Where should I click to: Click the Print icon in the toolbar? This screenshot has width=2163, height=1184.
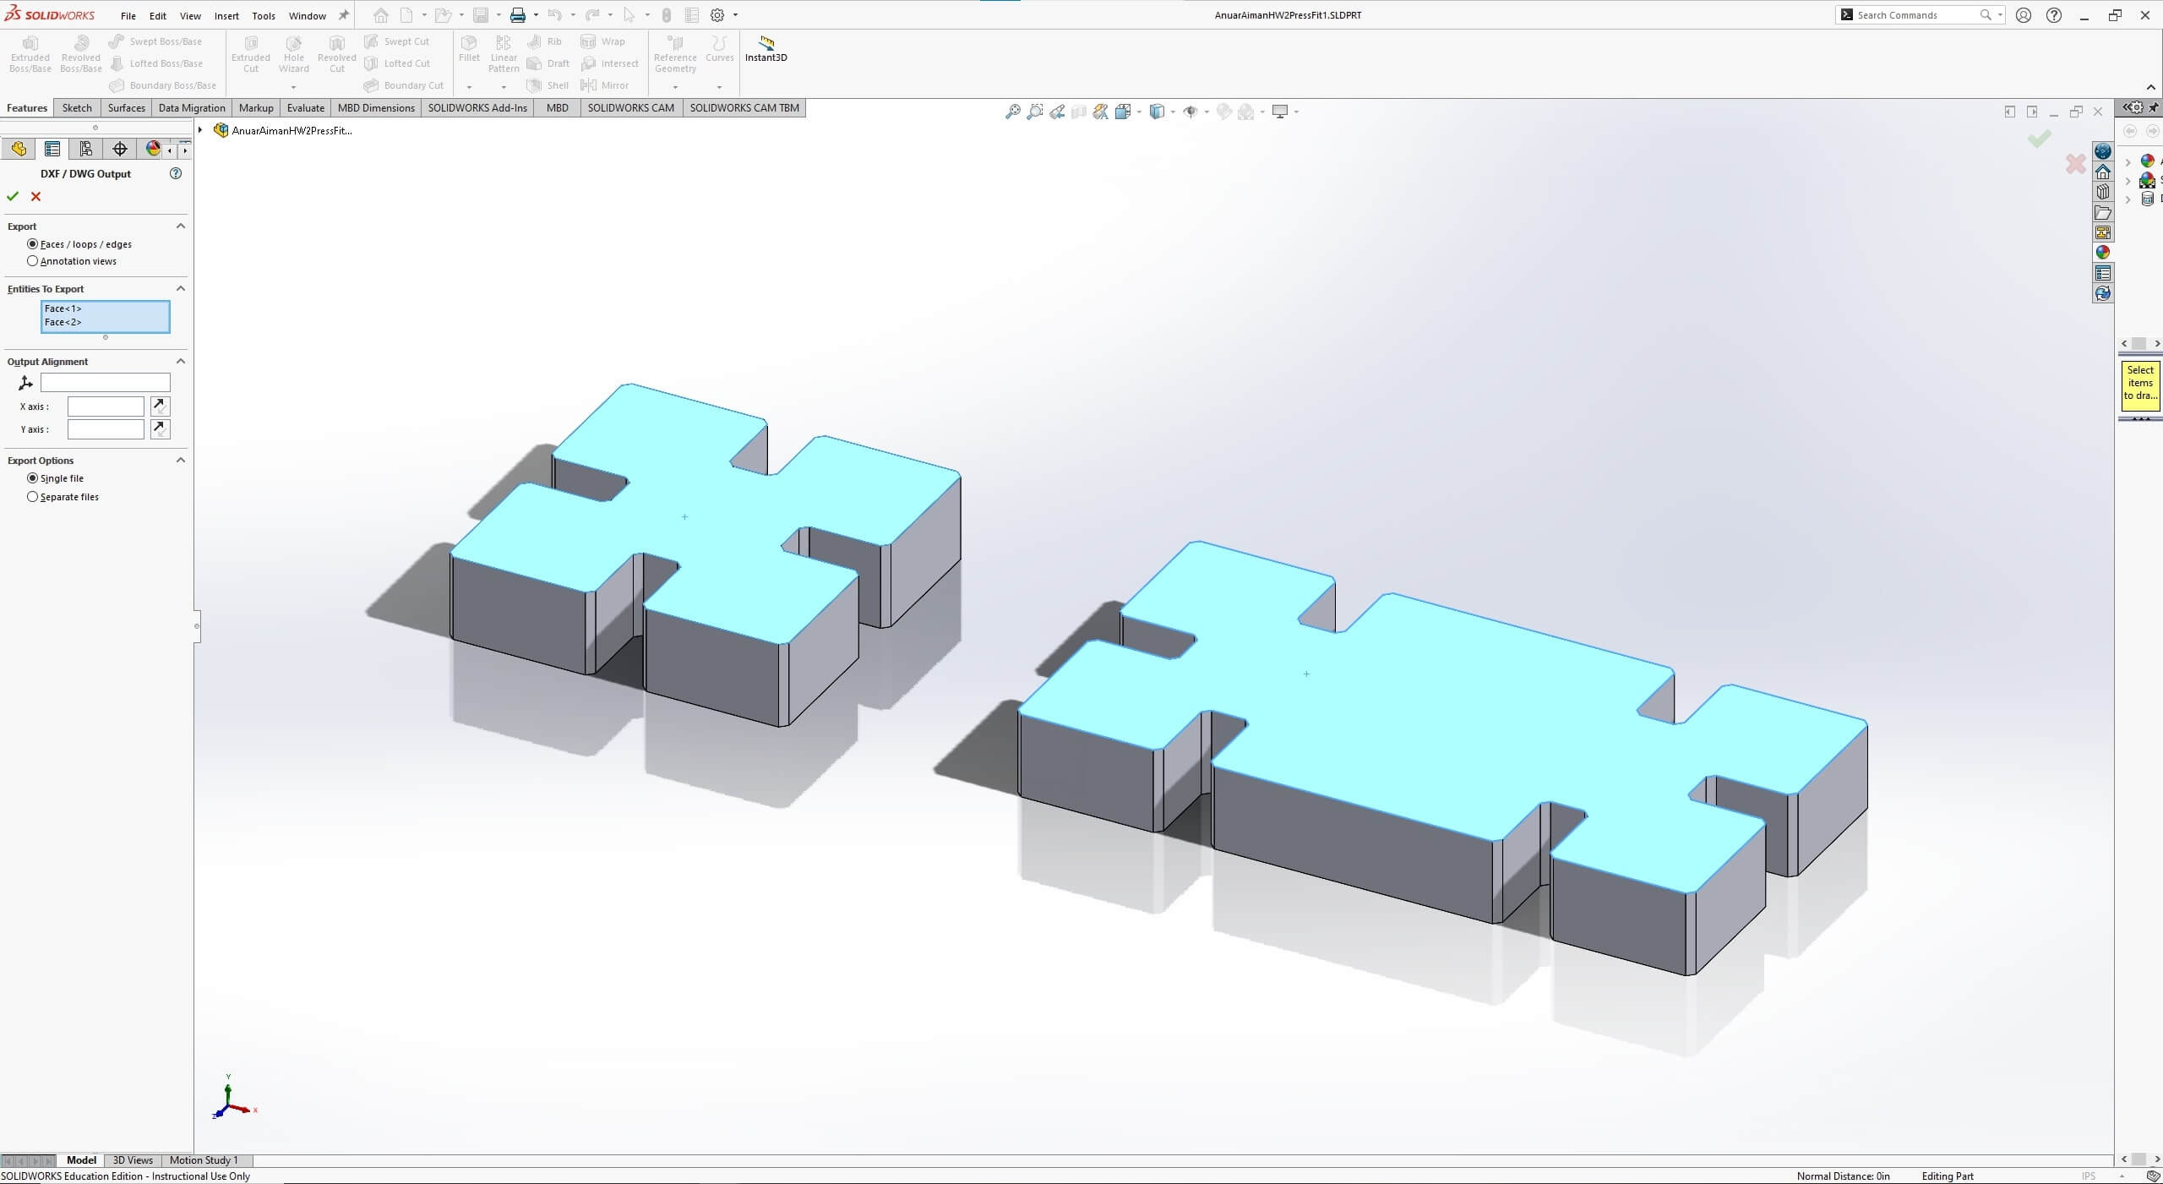coord(518,15)
